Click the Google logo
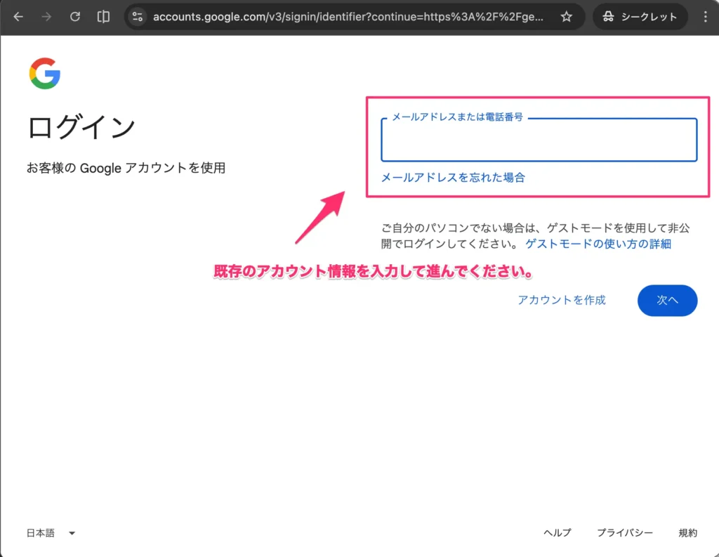The width and height of the screenshot is (719, 557). point(45,74)
